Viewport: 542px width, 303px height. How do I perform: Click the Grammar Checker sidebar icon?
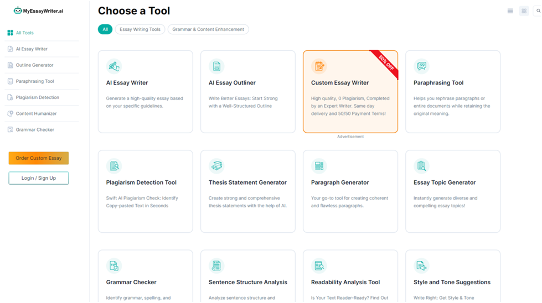click(10, 130)
